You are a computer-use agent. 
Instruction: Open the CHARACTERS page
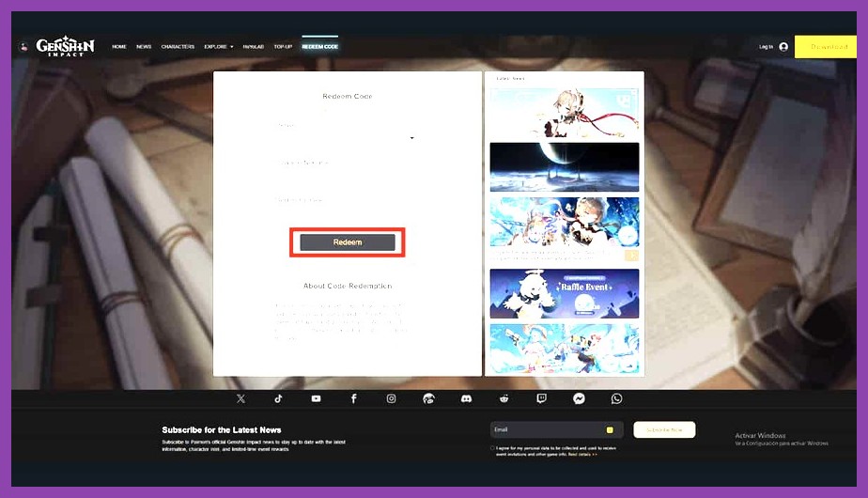tap(178, 47)
